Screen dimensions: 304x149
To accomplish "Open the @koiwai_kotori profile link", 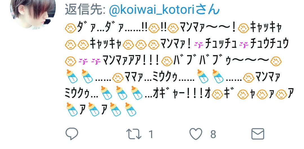I will 152,9.
